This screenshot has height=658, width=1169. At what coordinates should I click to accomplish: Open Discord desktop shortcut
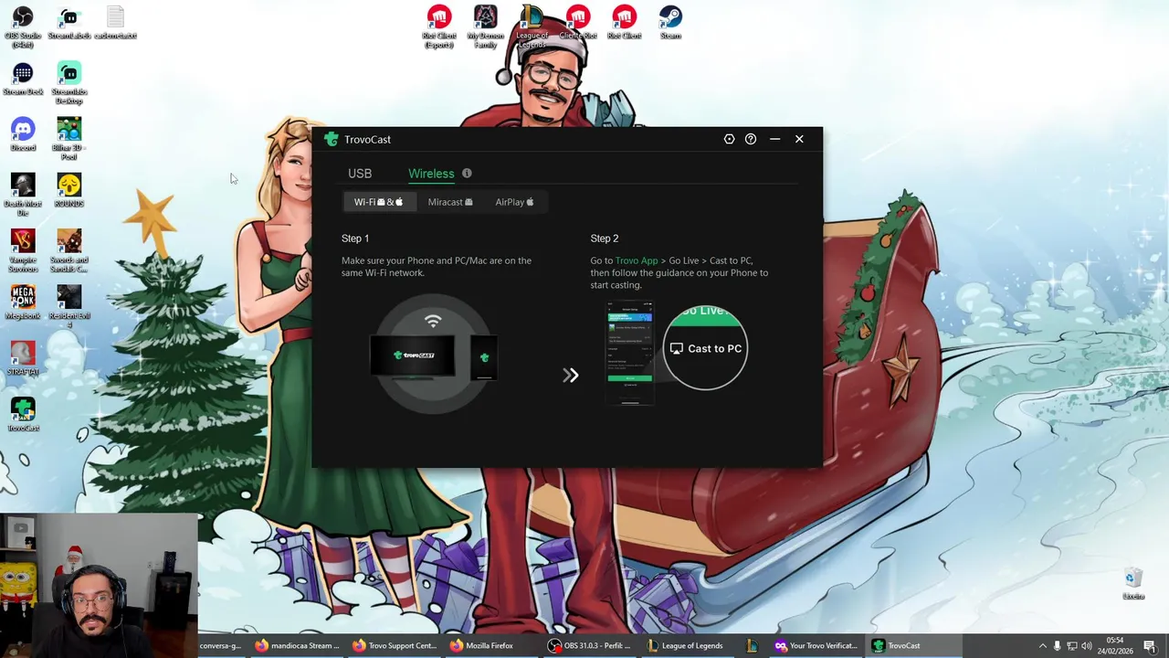coord(23,135)
